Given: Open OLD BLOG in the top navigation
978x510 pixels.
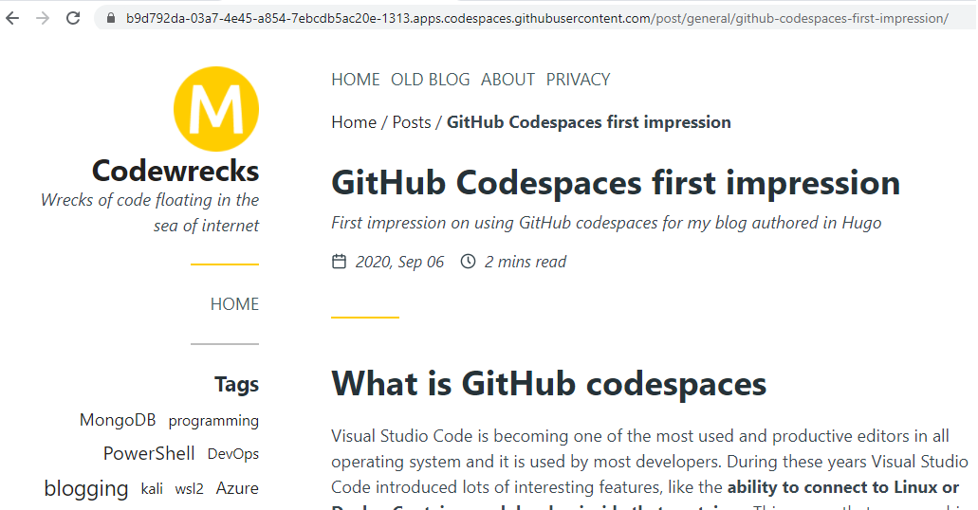Looking at the screenshot, I should (431, 80).
